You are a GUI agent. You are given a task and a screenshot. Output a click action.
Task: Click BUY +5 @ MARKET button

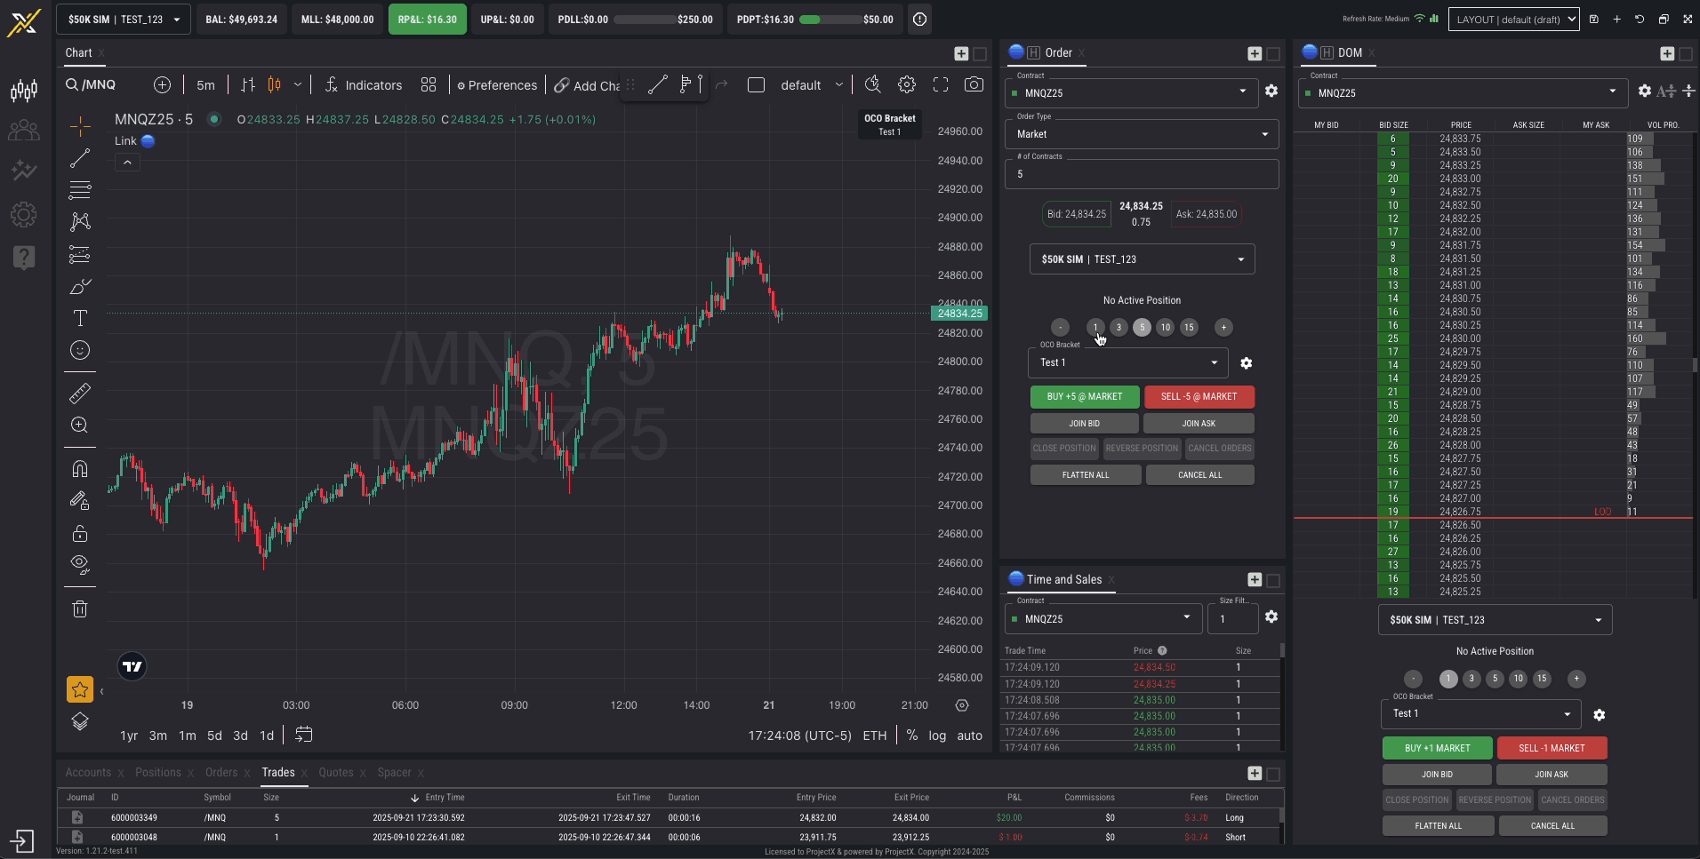pos(1084,397)
